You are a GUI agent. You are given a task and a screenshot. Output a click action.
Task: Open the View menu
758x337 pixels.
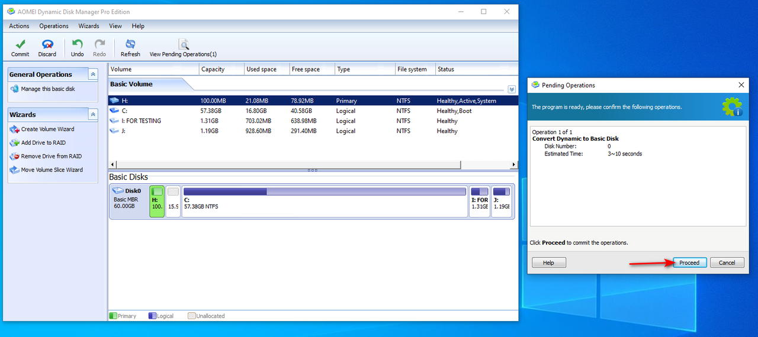[x=115, y=26]
